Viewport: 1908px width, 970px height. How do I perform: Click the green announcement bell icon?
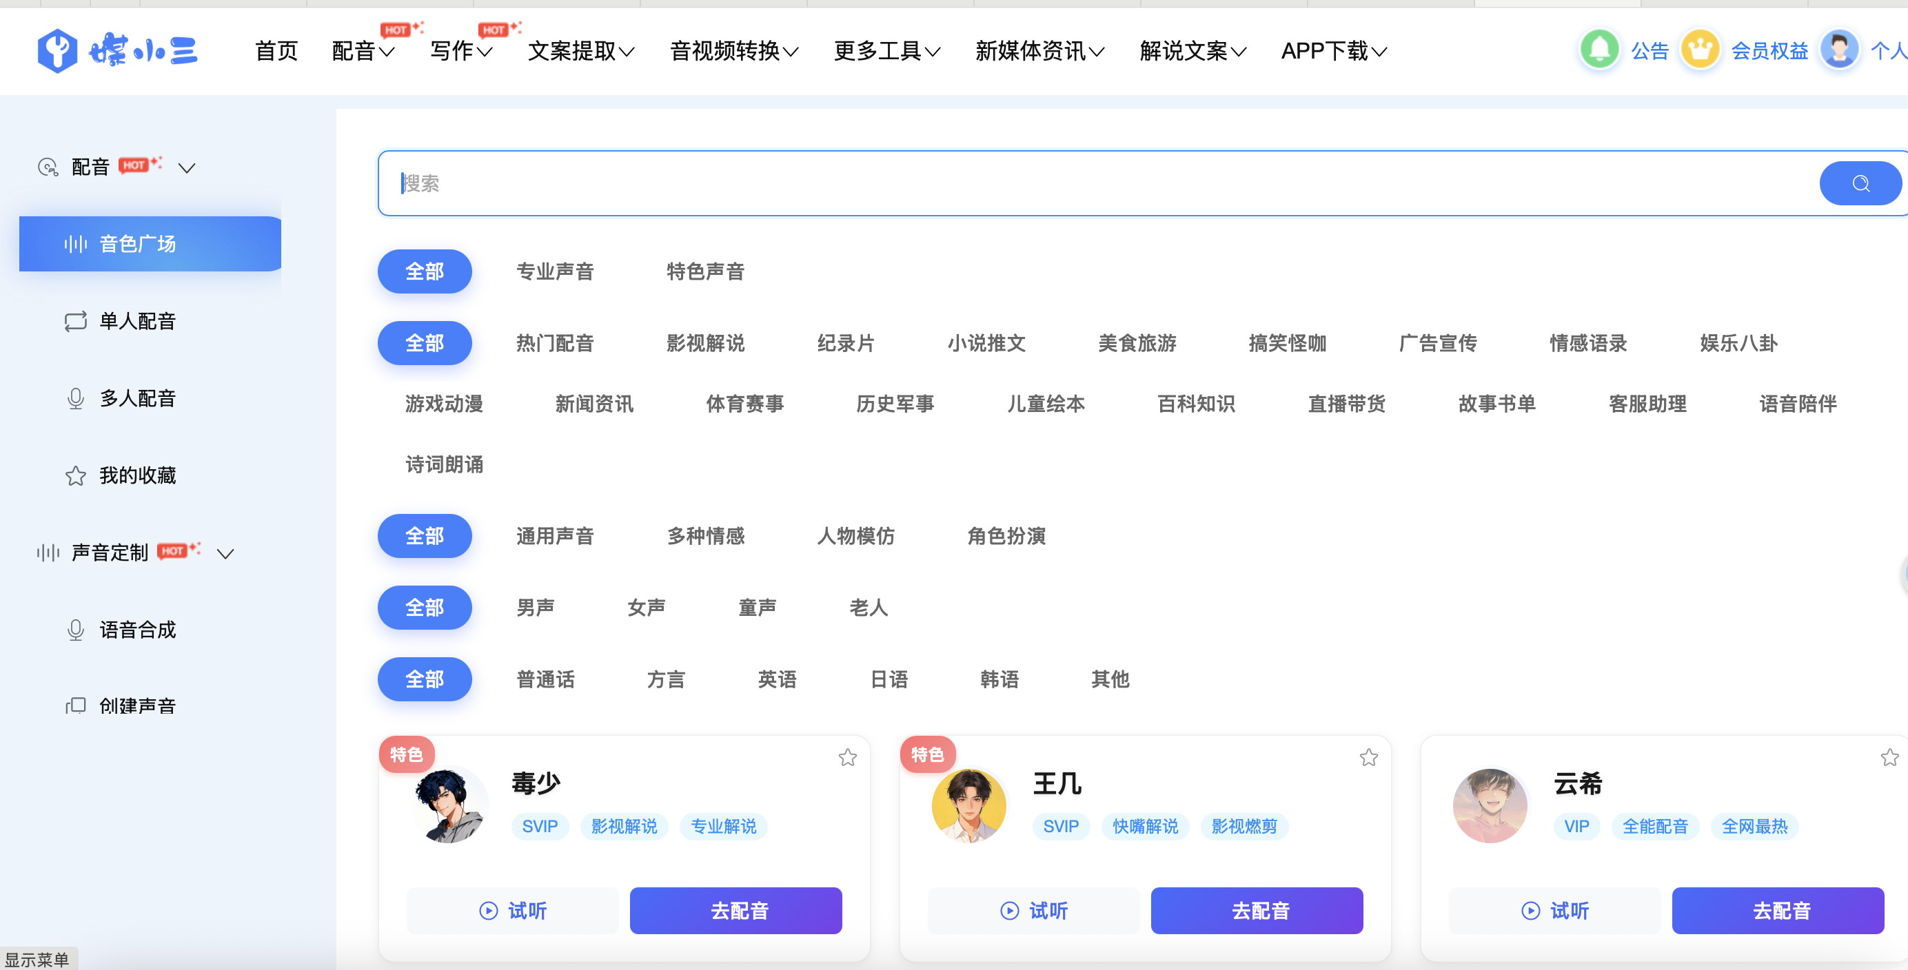(x=1599, y=50)
